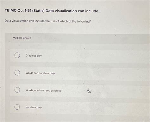This screenshot has width=150, height=122.
Task: Pick the "Words, numbers, and graphics" radio button
Action: pyautogui.click(x=17, y=90)
